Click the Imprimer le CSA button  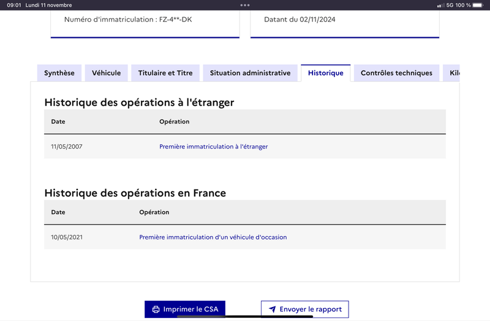(x=185, y=309)
